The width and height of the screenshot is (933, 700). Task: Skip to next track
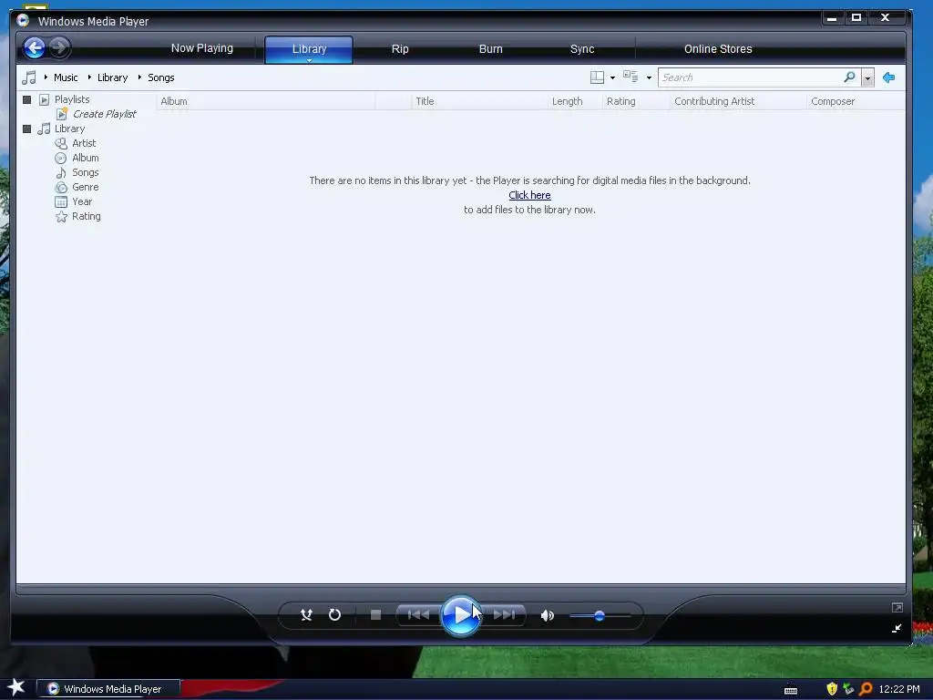tap(504, 615)
